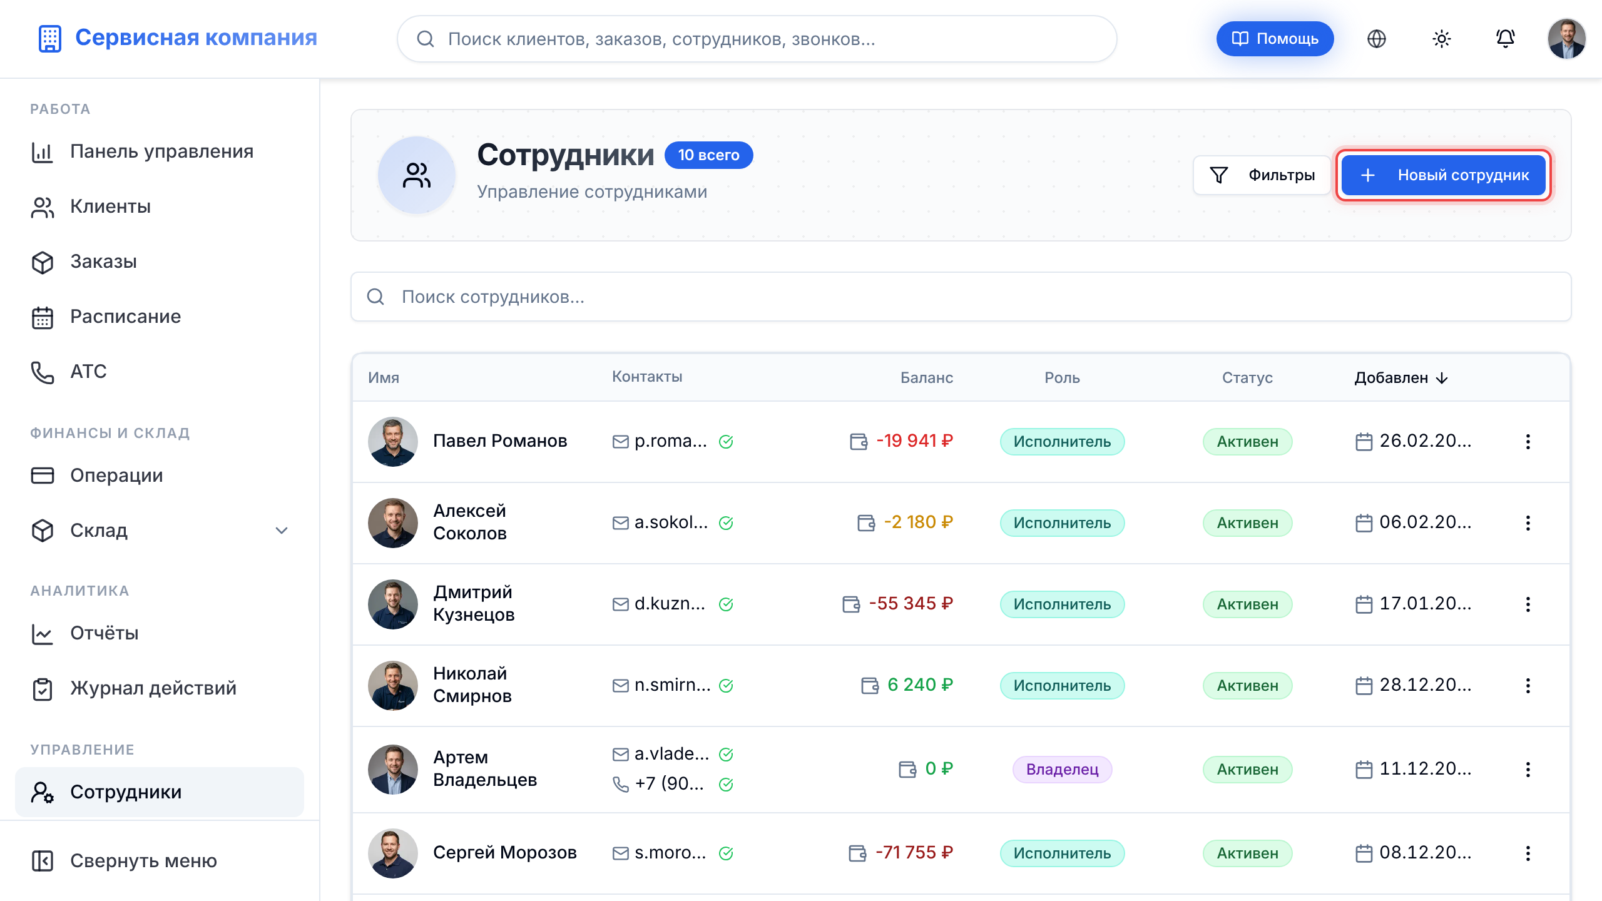Click wallet icon beside -19 941 ₽
This screenshot has height=901, width=1602.
(x=859, y=442)
